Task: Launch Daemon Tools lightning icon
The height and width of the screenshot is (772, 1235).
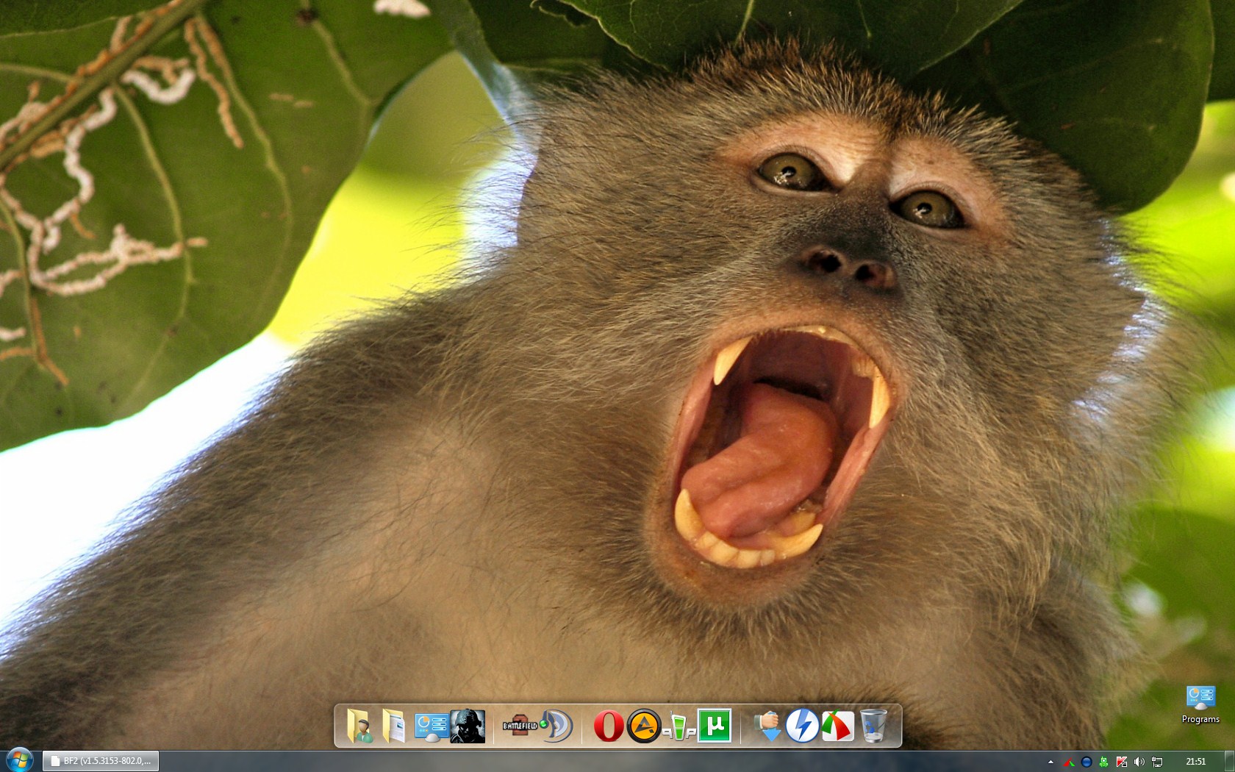Action: pyautogui.click(x=802, y=726)
